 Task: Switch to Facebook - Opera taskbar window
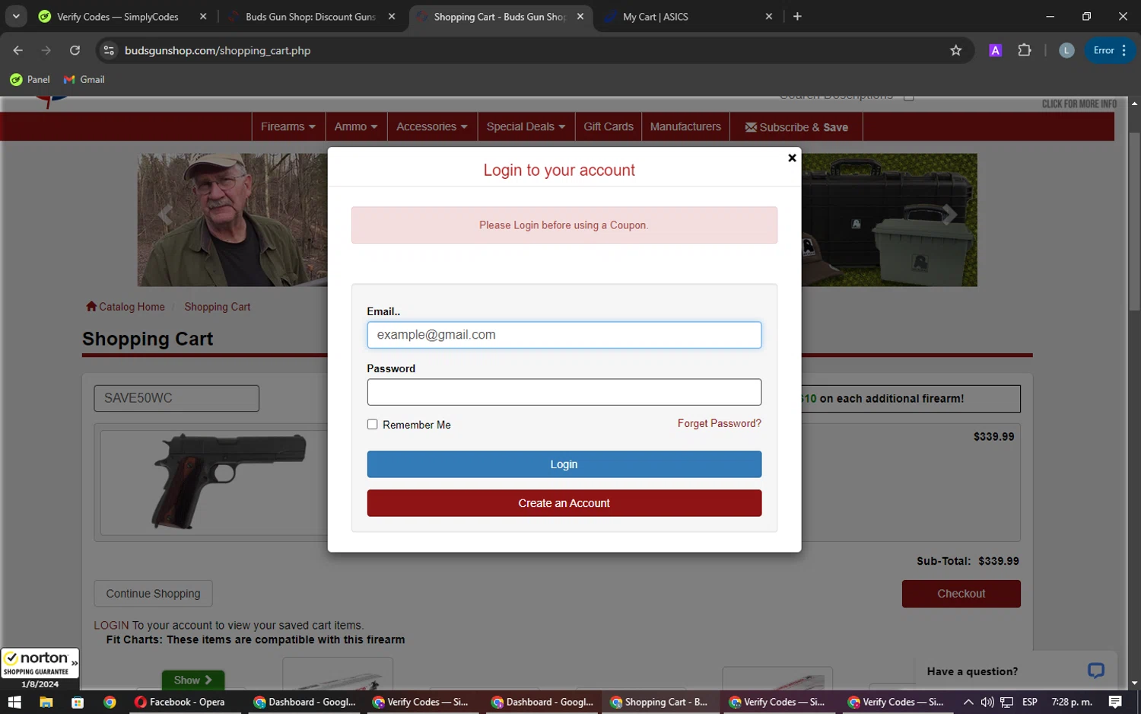[181, 702]
